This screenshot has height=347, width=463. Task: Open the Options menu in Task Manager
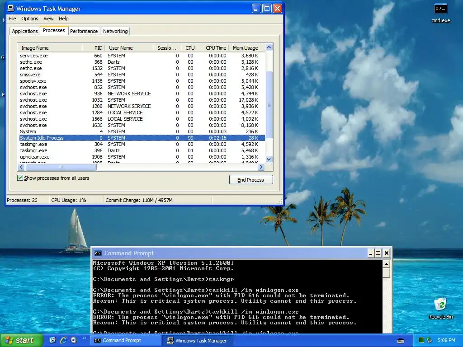point(30,19)
